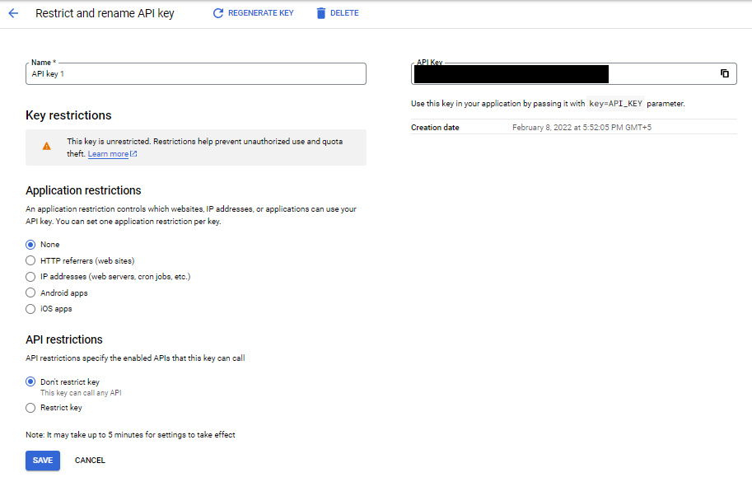Cancel the API key changes
Image resolution: width=752 pixels, height=482 pixels.
click(x=90, y=461)
